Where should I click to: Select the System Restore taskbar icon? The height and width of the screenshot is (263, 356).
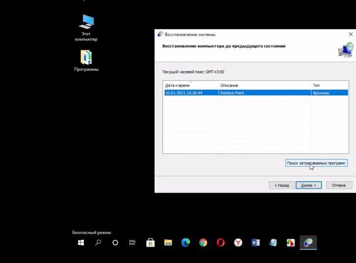coord(308,243)
